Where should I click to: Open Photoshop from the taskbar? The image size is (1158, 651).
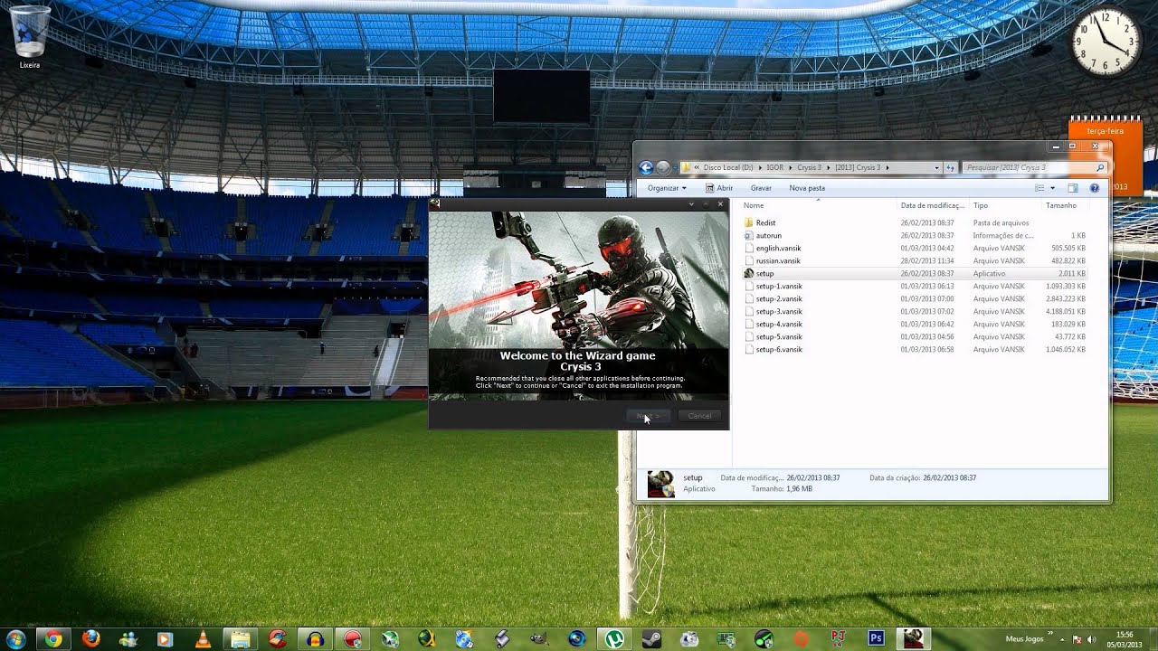[876, 639]
